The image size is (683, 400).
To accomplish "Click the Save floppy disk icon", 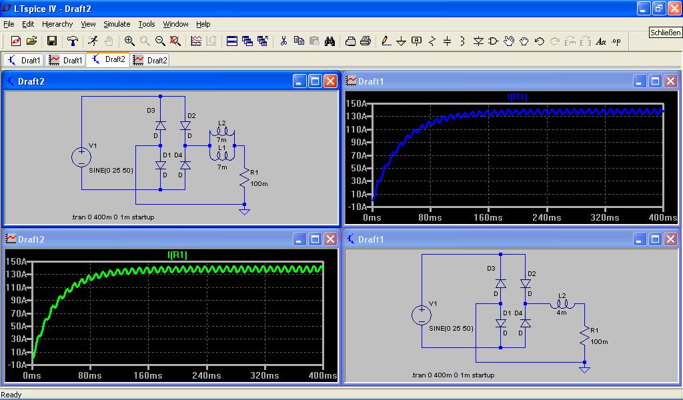I will [51, 41].
